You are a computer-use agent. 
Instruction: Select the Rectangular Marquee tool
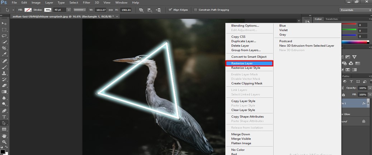[4, 30]
